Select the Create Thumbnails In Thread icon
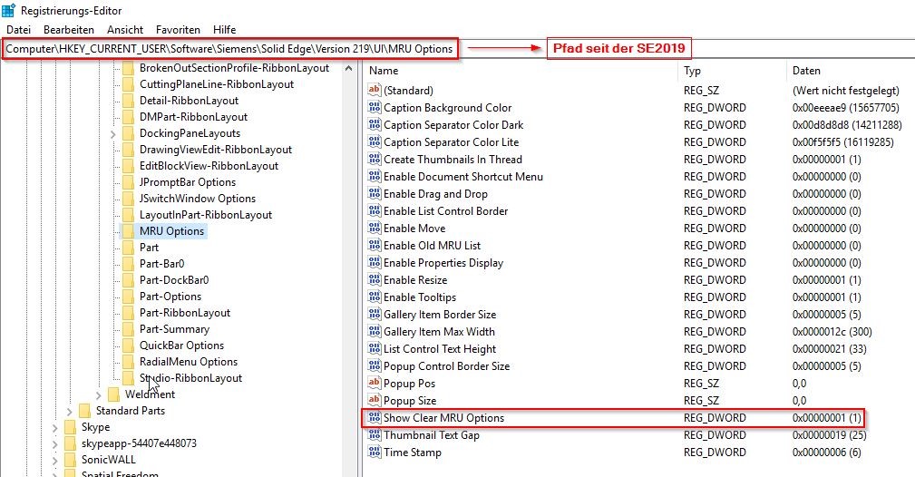 coord(374,159)
